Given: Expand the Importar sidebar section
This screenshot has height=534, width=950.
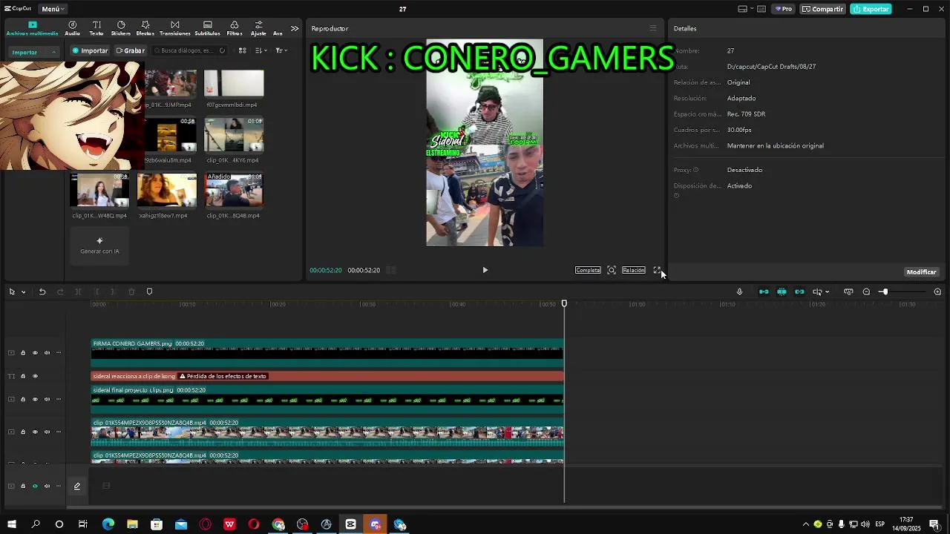Looking at the screenshot, I should (33, 52).
